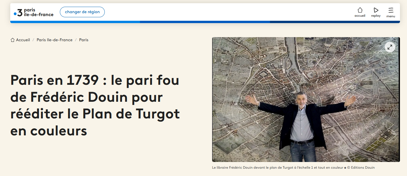Image resolution: width=407 pixels, height=176 pixels.
Task: Click the dark navy segment of header bar
Action: coord(335,22)
